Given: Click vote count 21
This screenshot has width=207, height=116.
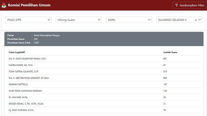Looking at the screenshot, I should coord(164,104).
